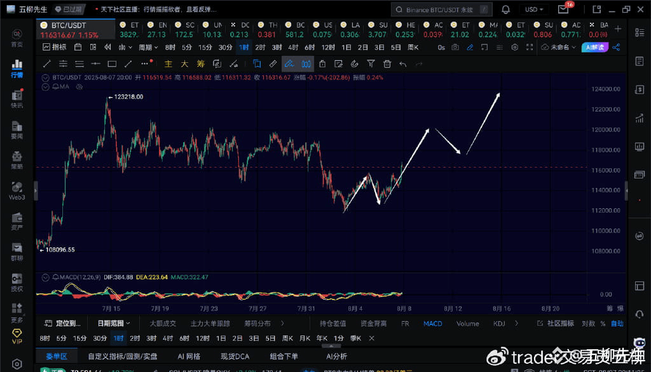Open the 资产 assets sidebar icon
This screenshot has width=651, height=372.
[x=17, y=221]
